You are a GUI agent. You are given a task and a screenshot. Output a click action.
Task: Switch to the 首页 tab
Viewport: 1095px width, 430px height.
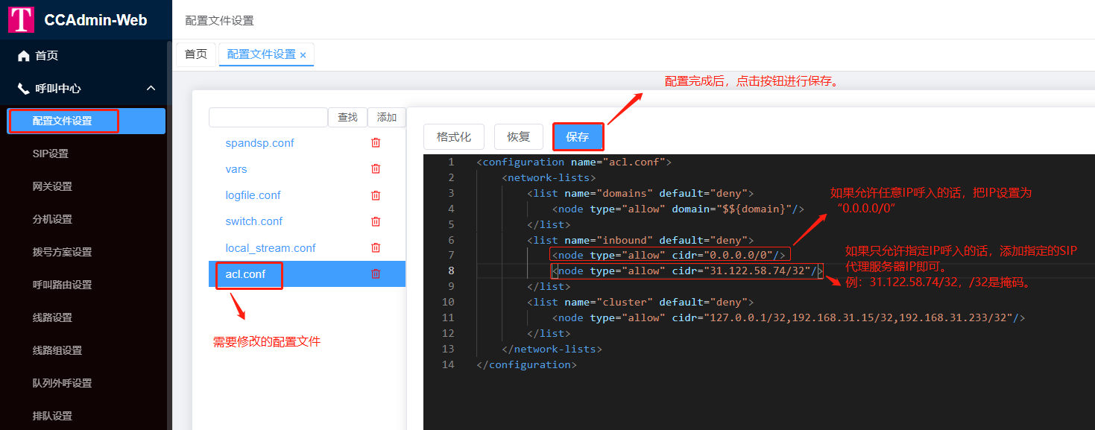click(196, 54)
